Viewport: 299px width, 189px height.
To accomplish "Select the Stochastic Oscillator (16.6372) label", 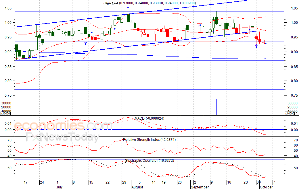I will click(149, 161).
